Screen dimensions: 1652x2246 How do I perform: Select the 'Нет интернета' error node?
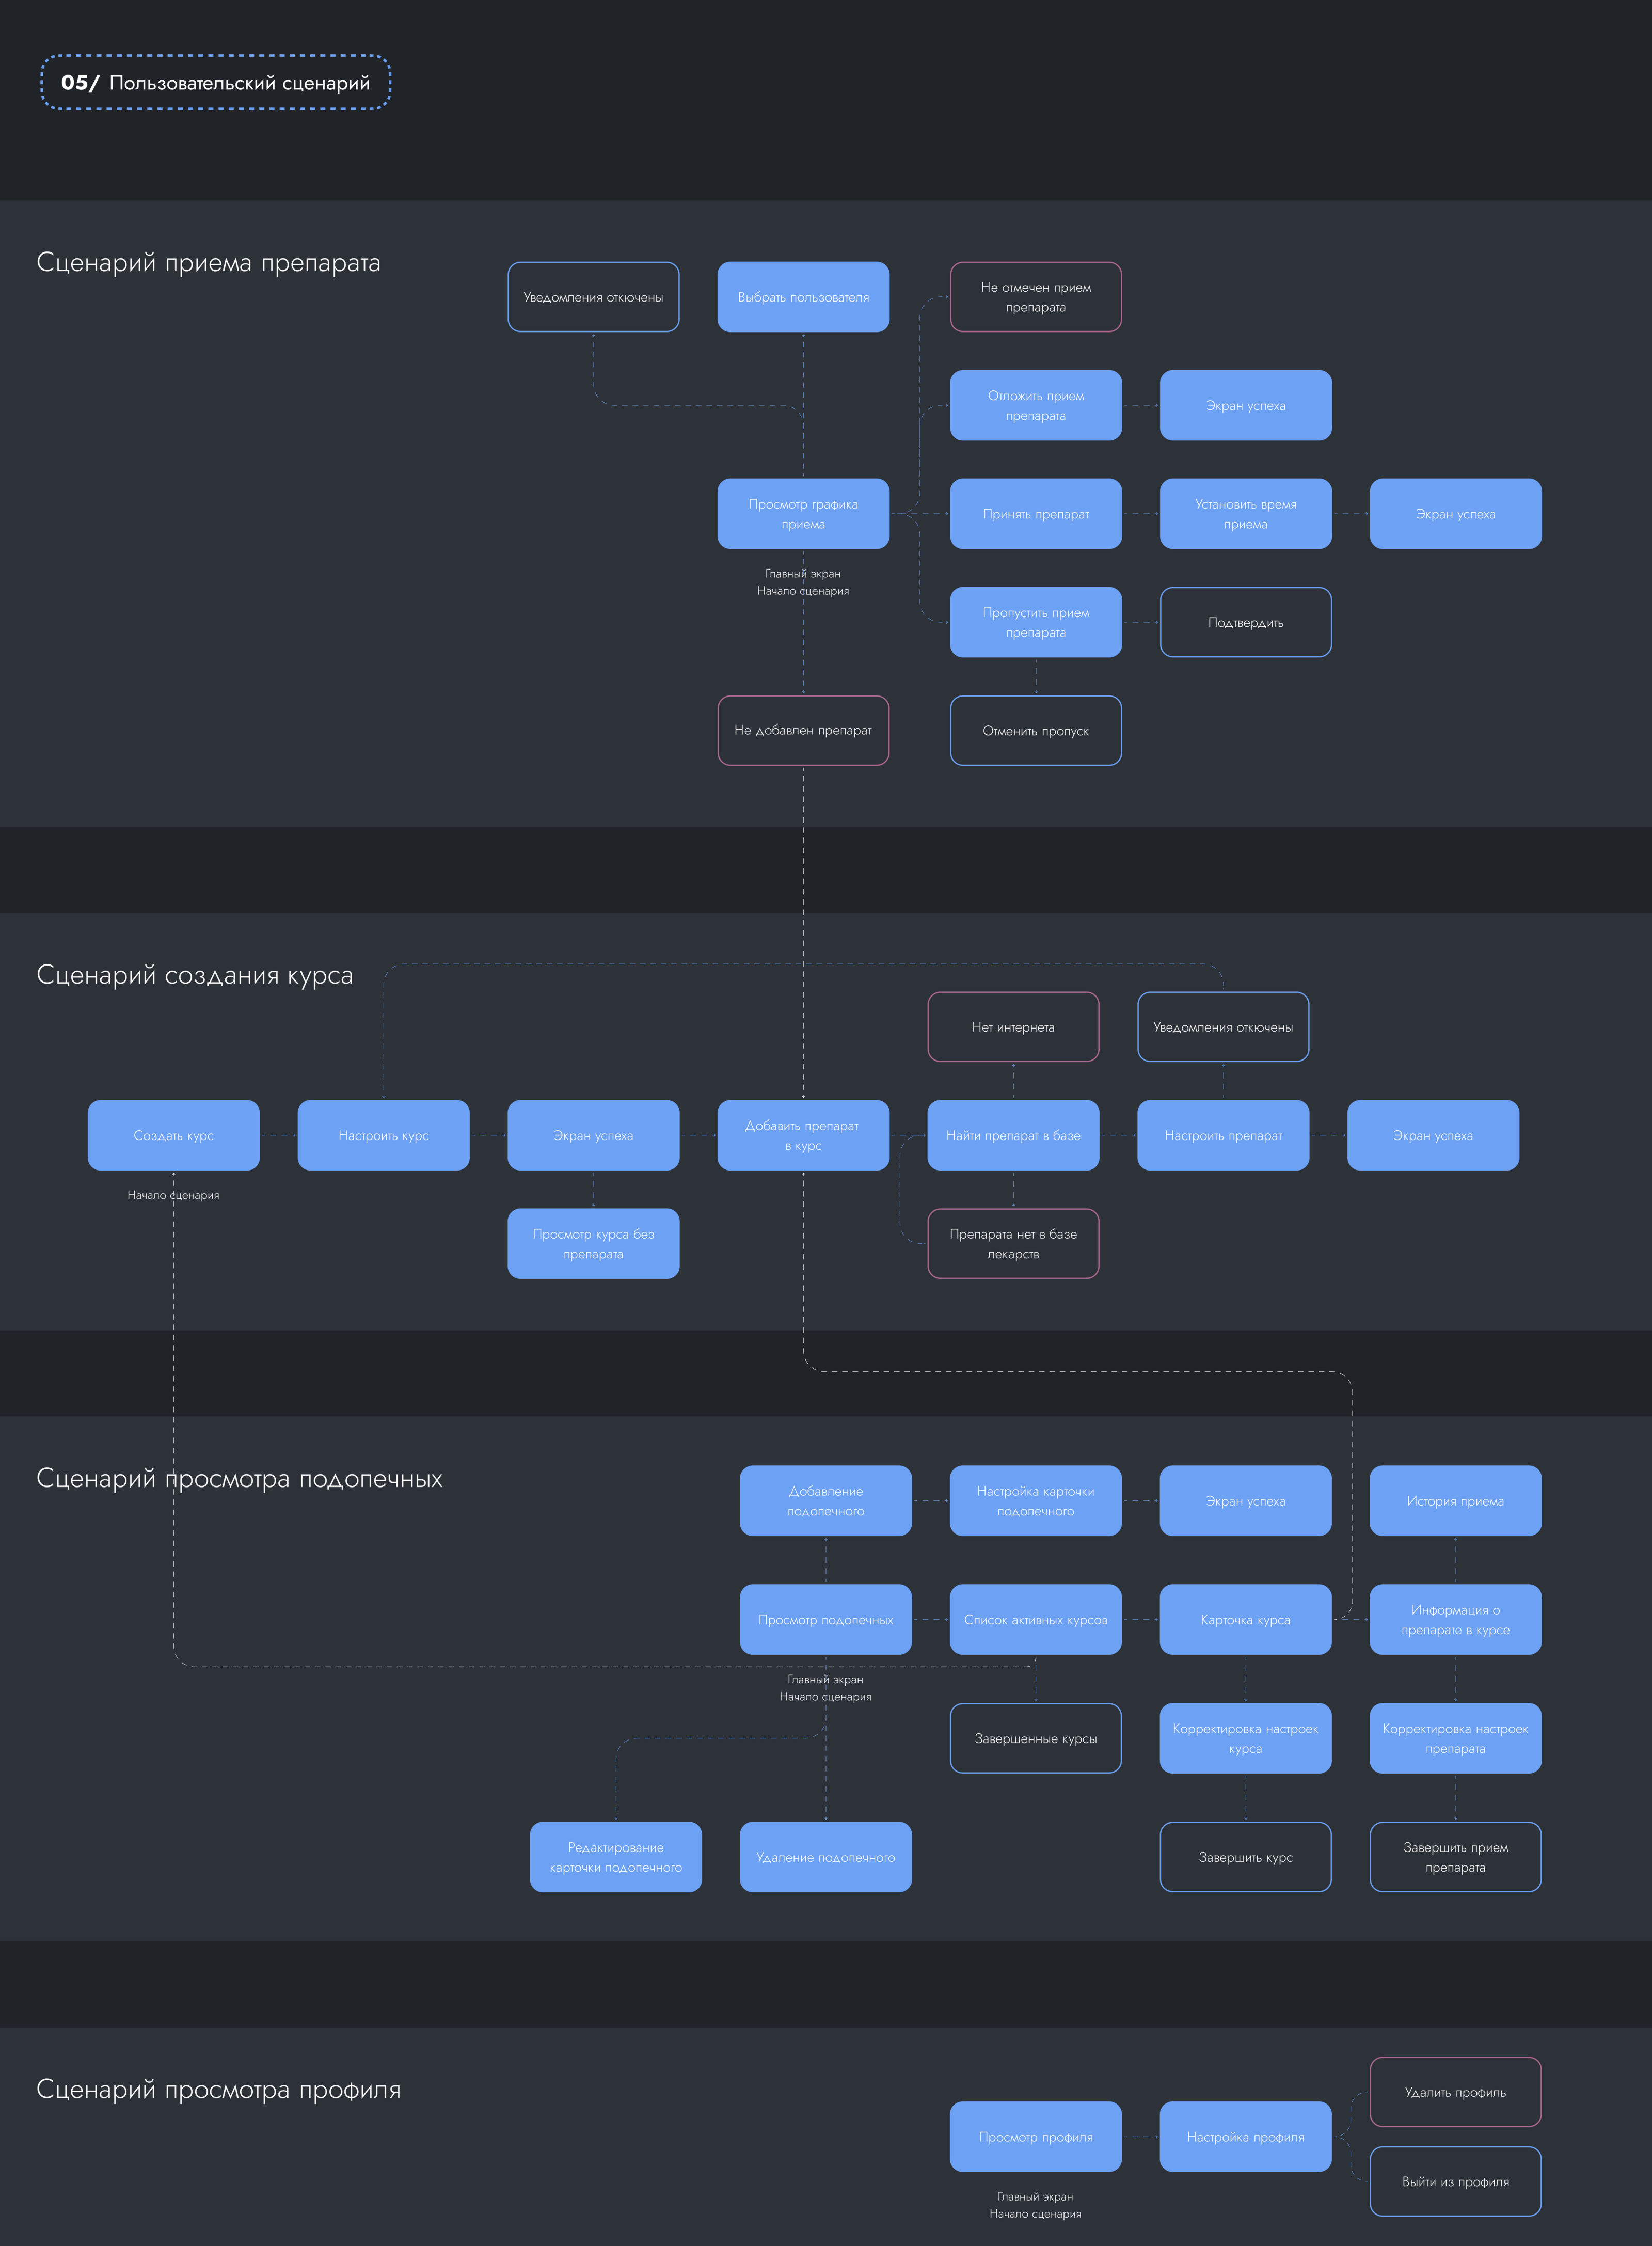1013,1027
